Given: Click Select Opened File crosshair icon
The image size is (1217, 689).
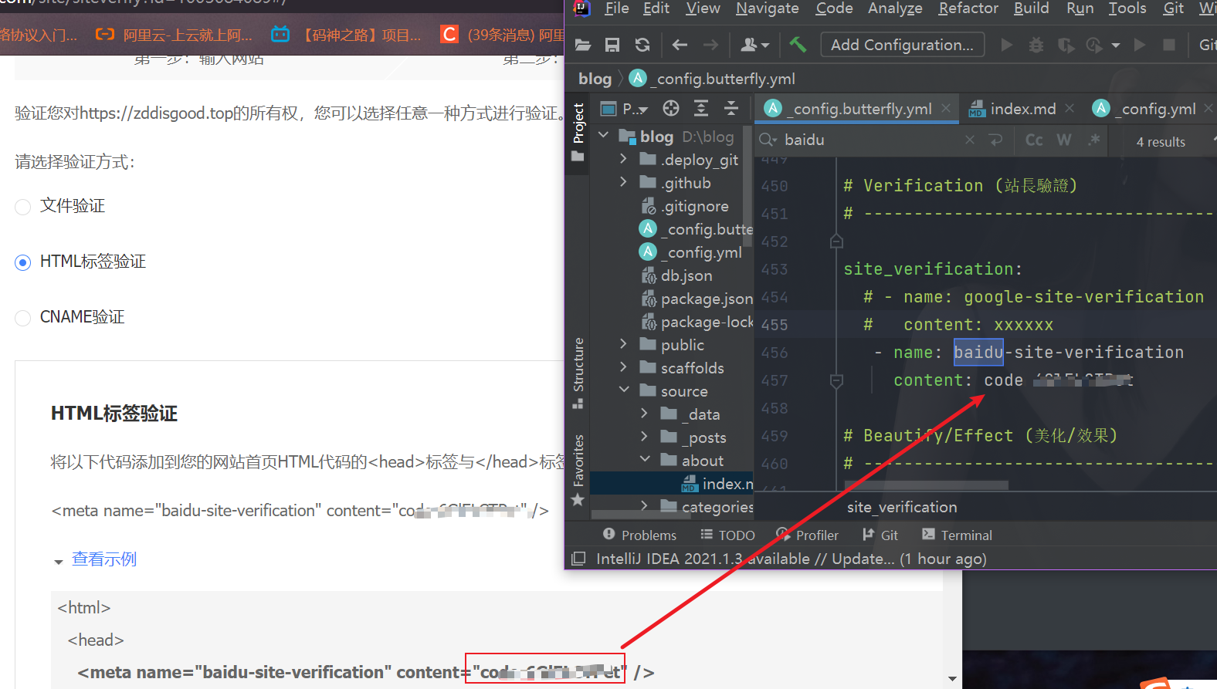Looking at the screenshot, I should [x=671, y=109].
